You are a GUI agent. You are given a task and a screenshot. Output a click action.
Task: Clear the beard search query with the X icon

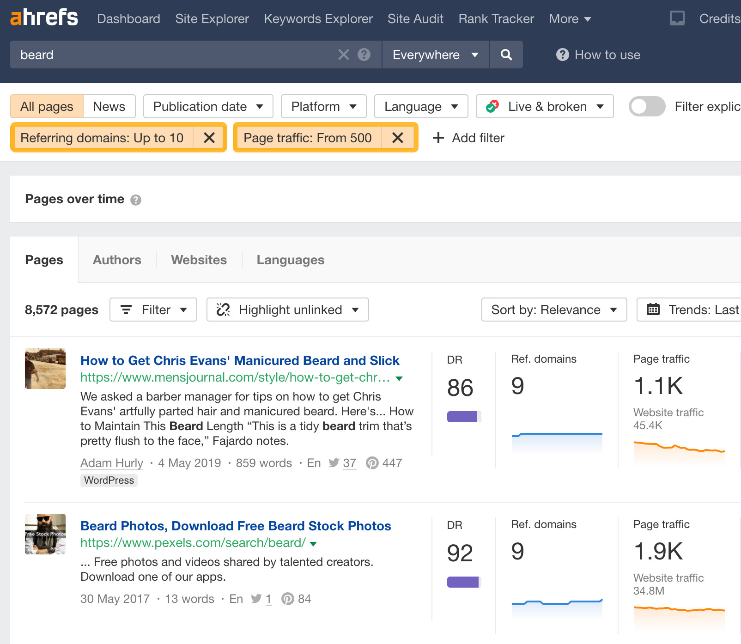coord(343,55)
